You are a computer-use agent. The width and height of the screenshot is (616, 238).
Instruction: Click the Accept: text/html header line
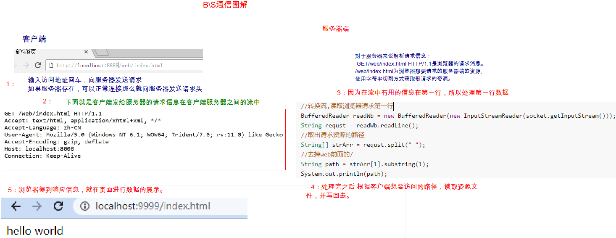[82, 121]
